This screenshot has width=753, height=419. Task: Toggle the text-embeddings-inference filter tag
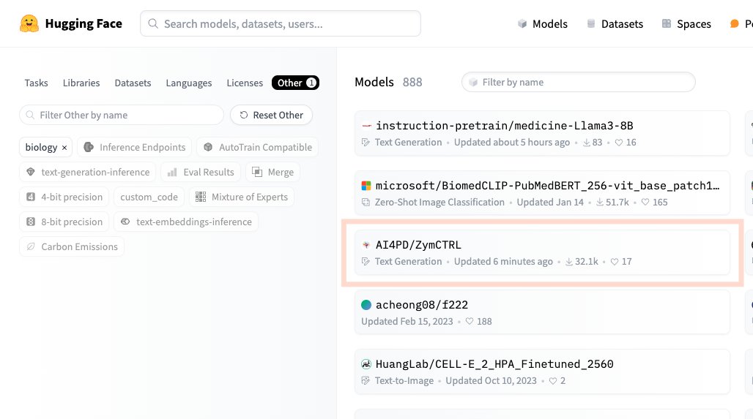[x=186, y=222]
